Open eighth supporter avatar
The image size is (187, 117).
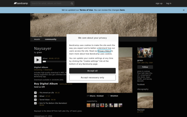[120, 105]
